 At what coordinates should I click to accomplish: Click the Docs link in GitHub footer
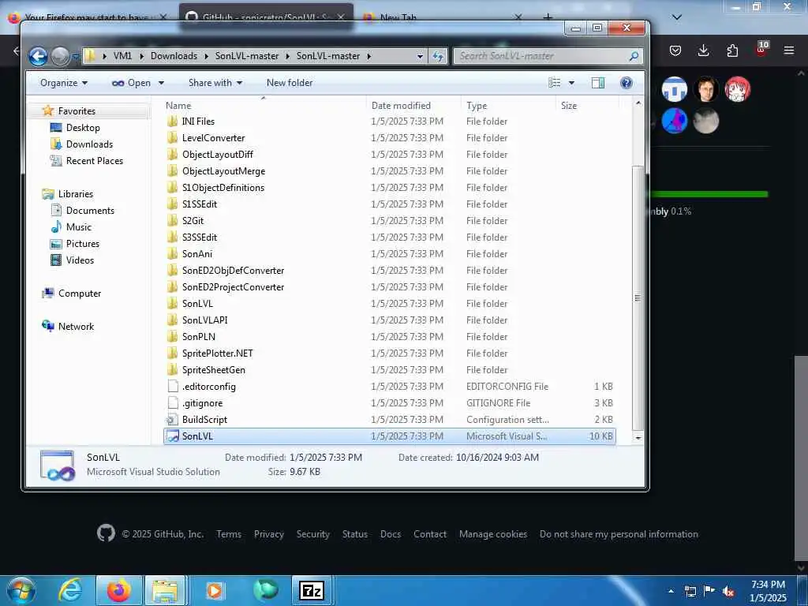coord(390,534)
